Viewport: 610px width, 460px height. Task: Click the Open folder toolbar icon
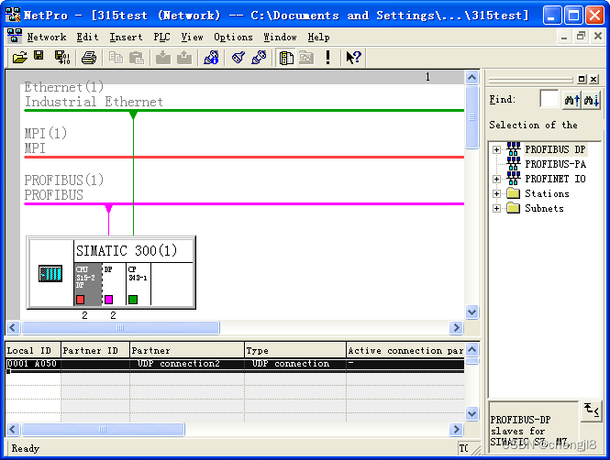(19, 58)
